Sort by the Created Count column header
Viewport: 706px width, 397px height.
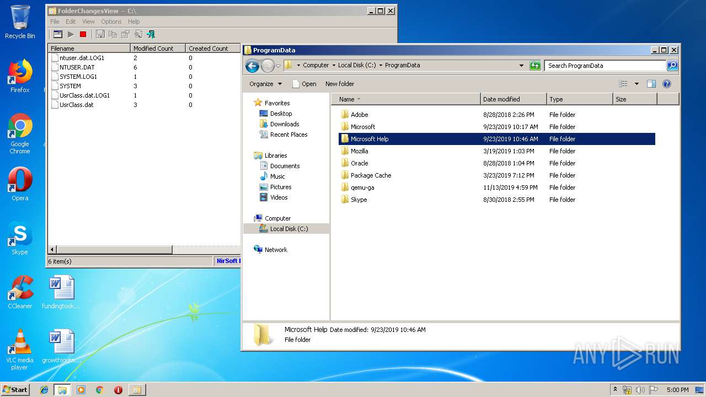(213, 49)
